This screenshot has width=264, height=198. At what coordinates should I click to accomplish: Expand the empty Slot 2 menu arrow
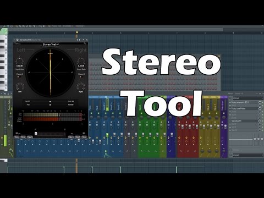pyautogui.click(x=230, y=106)
